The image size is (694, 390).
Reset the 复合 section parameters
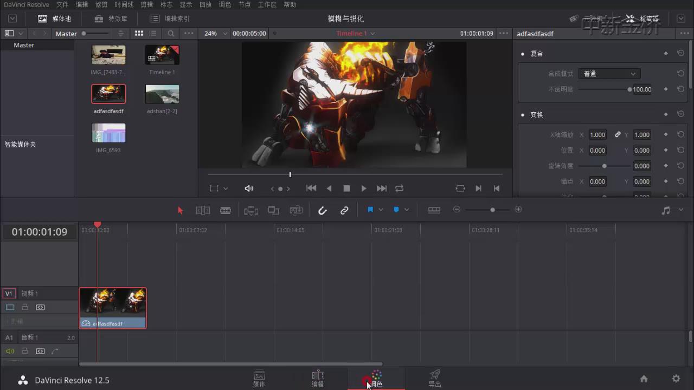680,53
